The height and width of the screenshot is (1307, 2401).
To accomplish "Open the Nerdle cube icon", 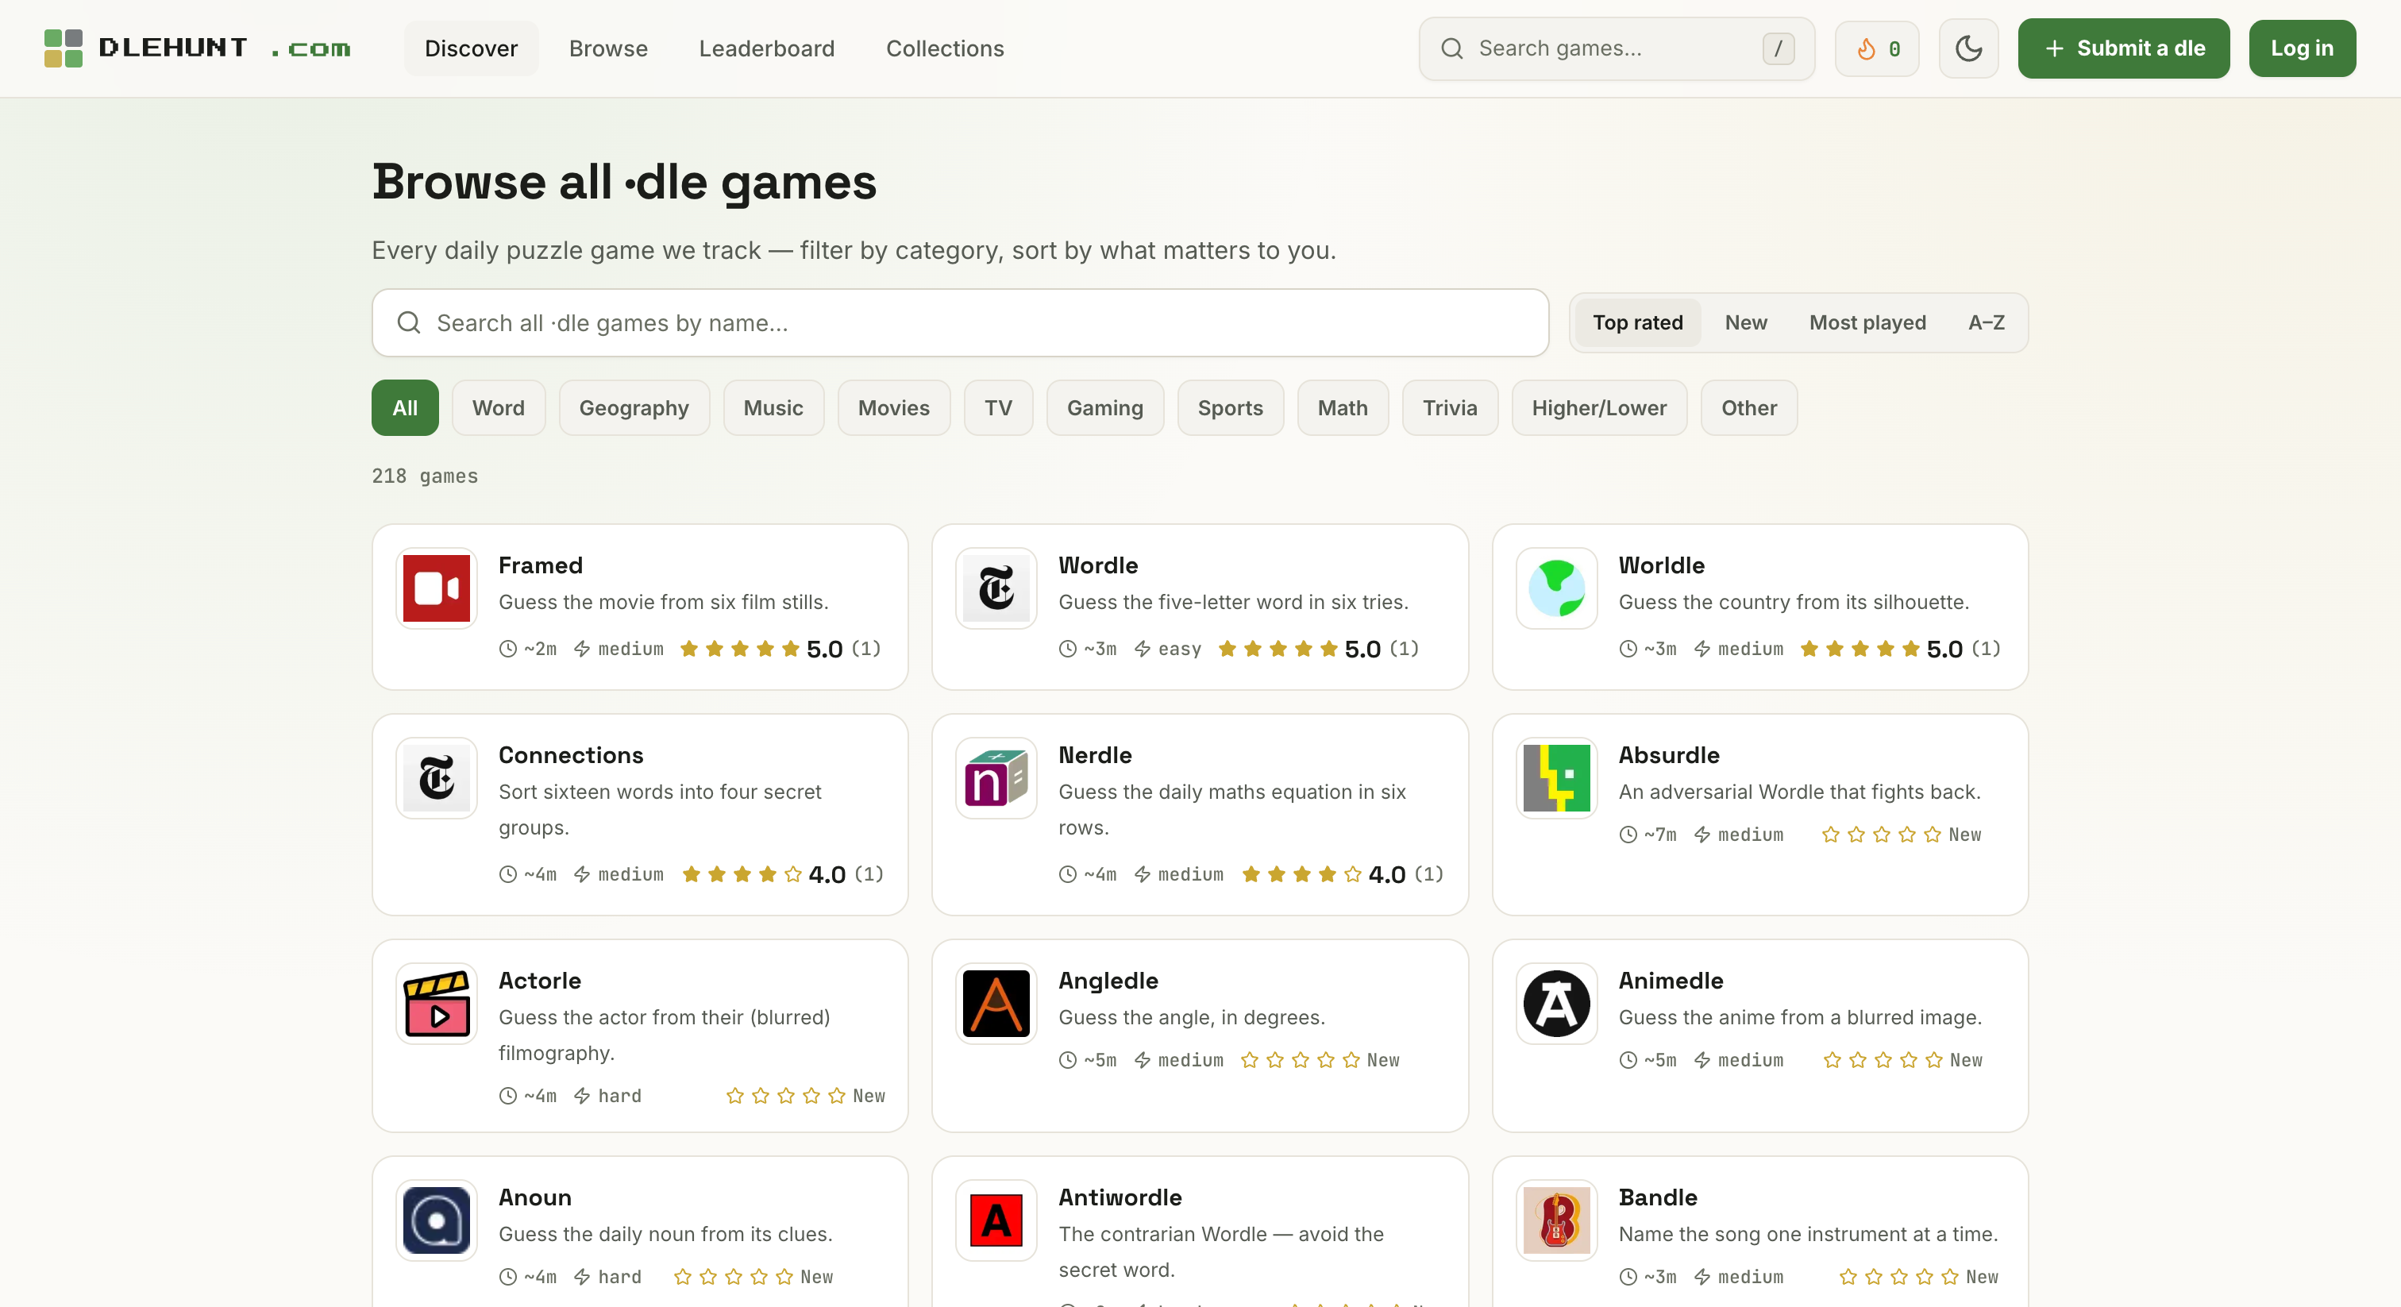I will pos(996,777).
